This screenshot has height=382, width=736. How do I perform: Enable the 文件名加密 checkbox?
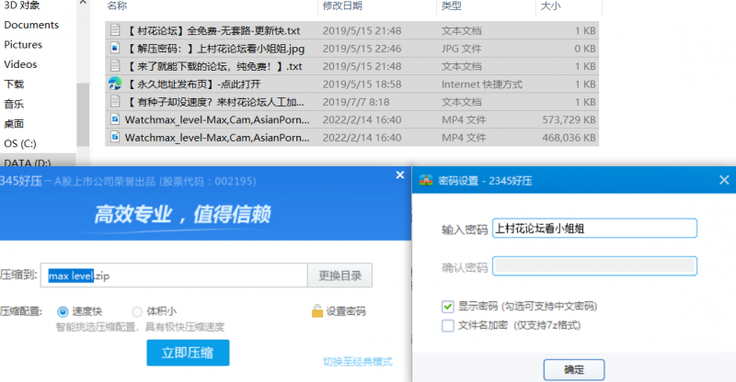click(448, 325)
